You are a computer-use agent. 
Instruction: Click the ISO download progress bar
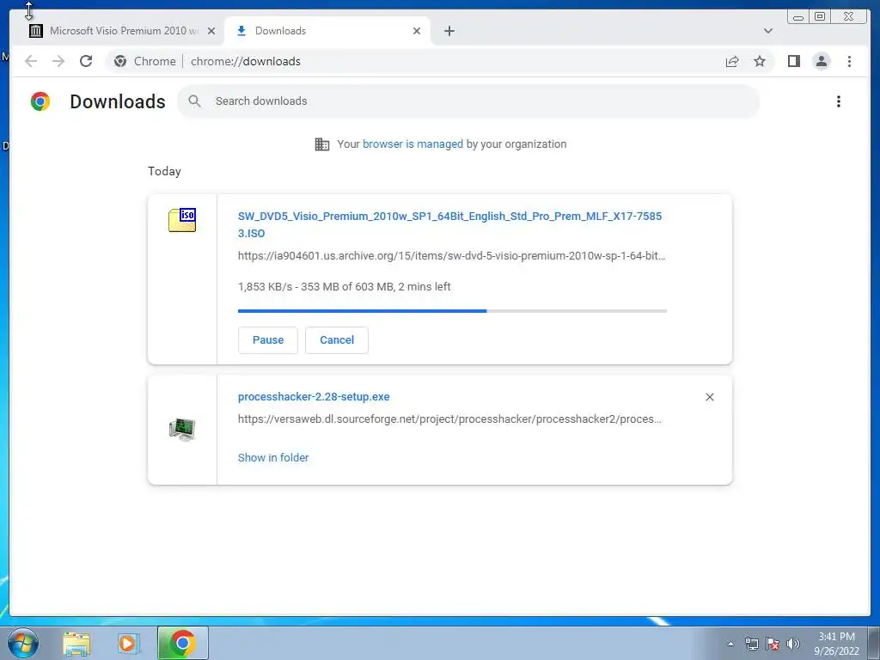pyautogui.click(x=452, y=311)
